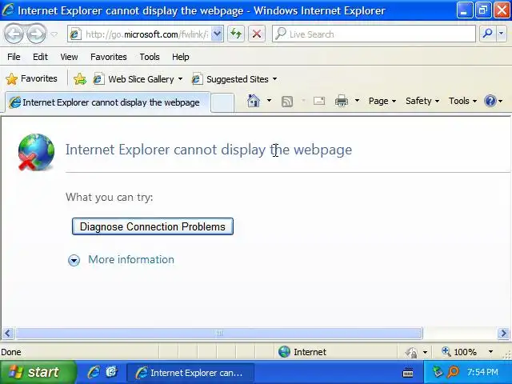Open the Favorites star button
The width and height of the screenshot is (512, 384).
(x=31, y=78)
